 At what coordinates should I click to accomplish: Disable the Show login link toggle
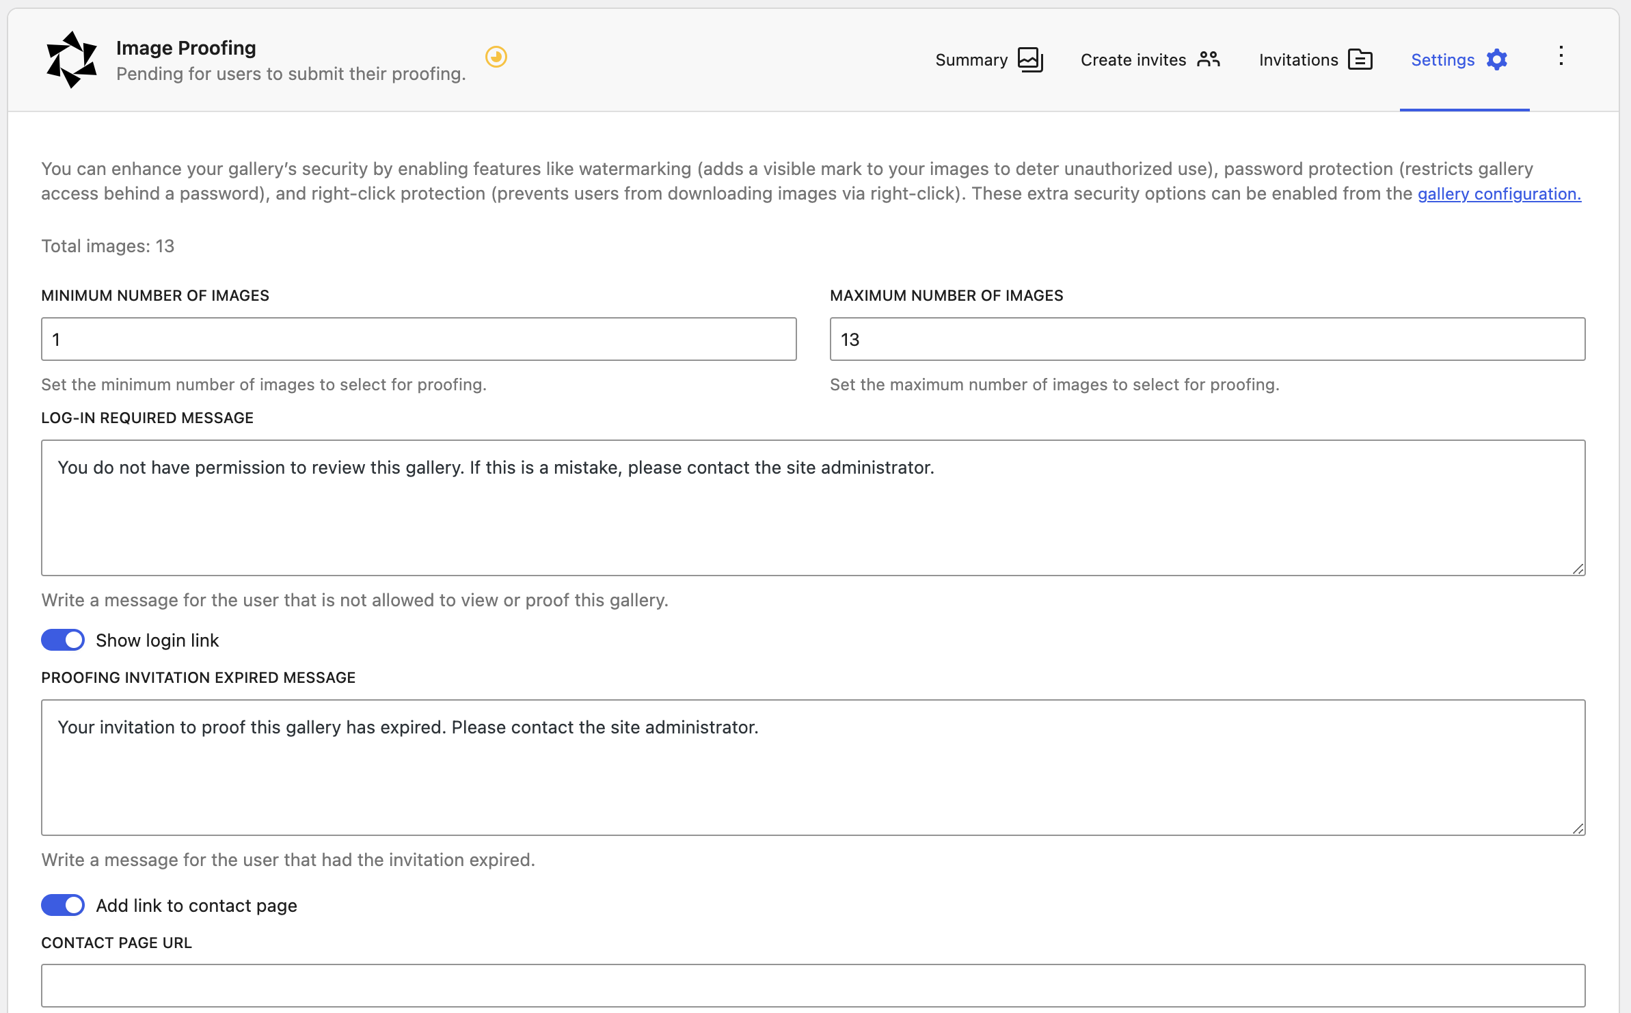pos(62,640)
